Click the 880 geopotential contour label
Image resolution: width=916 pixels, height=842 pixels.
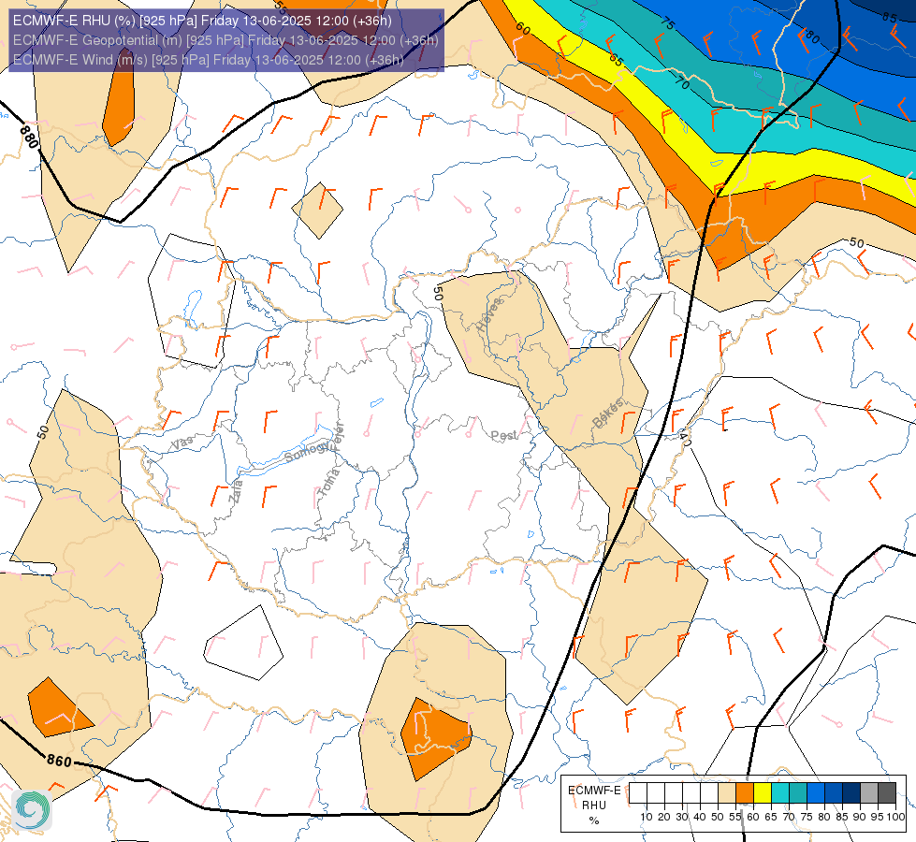(x=29, y=137)
